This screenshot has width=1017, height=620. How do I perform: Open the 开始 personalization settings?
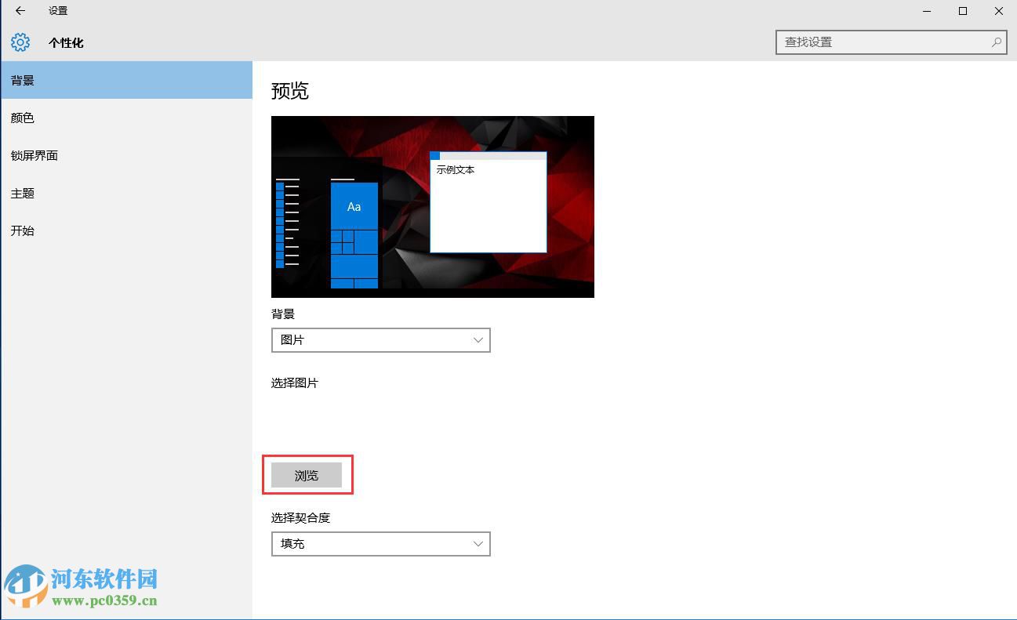(x=22, y=230)
